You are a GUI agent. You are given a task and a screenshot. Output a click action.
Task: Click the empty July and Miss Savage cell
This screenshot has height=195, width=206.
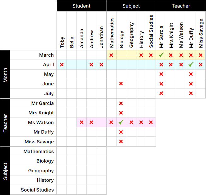click(201, 93)
